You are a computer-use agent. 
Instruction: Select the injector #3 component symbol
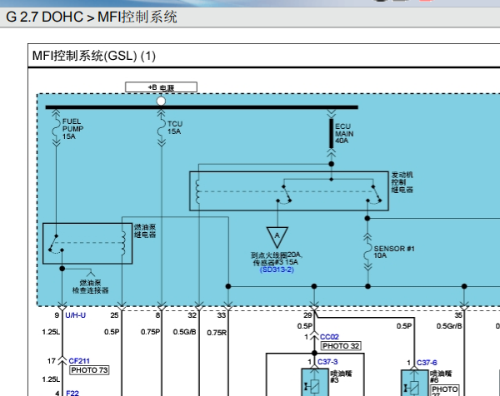pos(315,383)
